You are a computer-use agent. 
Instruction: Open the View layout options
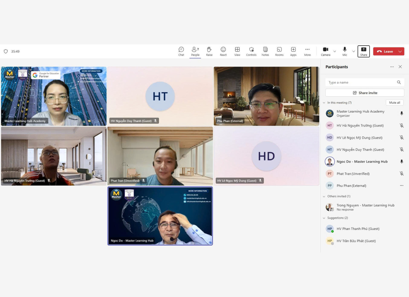(237, 51)
